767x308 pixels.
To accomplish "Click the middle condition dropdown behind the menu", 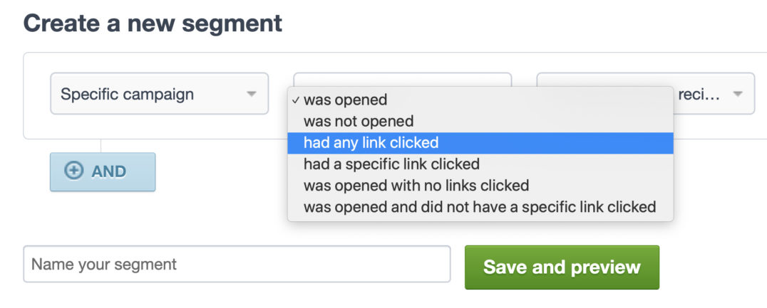I will click(402, 79).
